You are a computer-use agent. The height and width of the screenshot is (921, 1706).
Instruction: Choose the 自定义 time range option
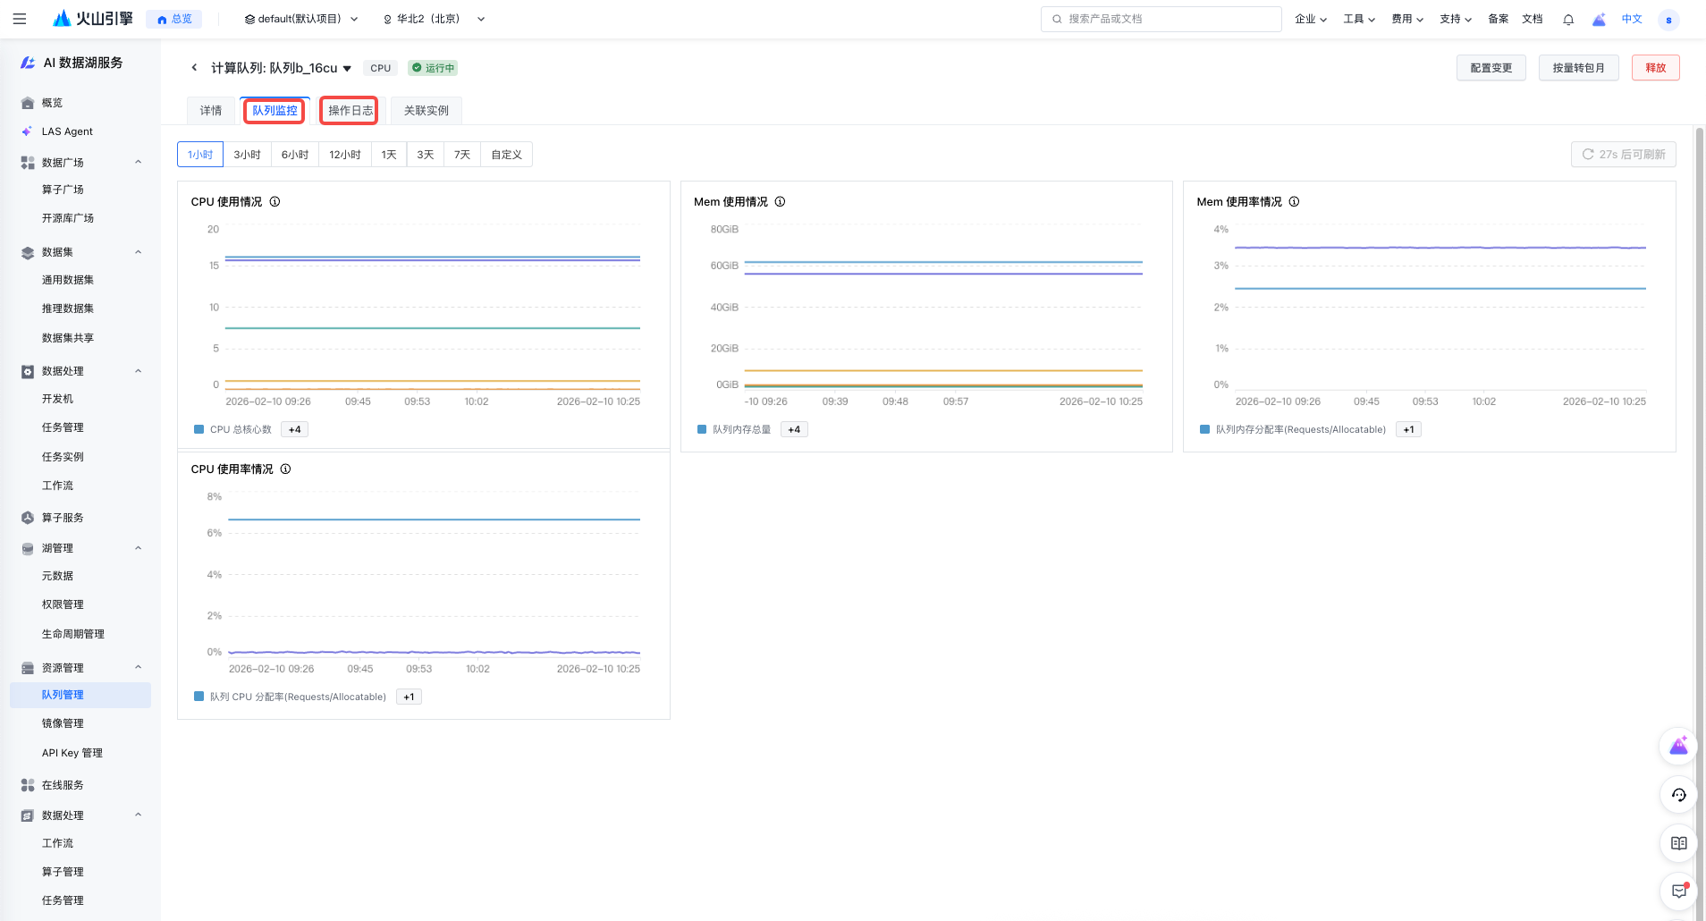point(506,155)
